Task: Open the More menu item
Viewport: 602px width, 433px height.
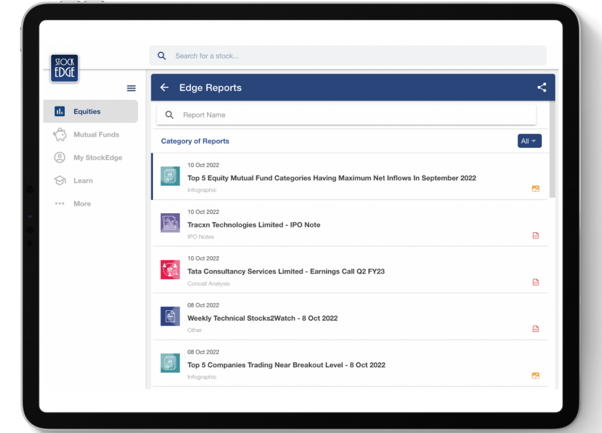Action: pos(91,204)
